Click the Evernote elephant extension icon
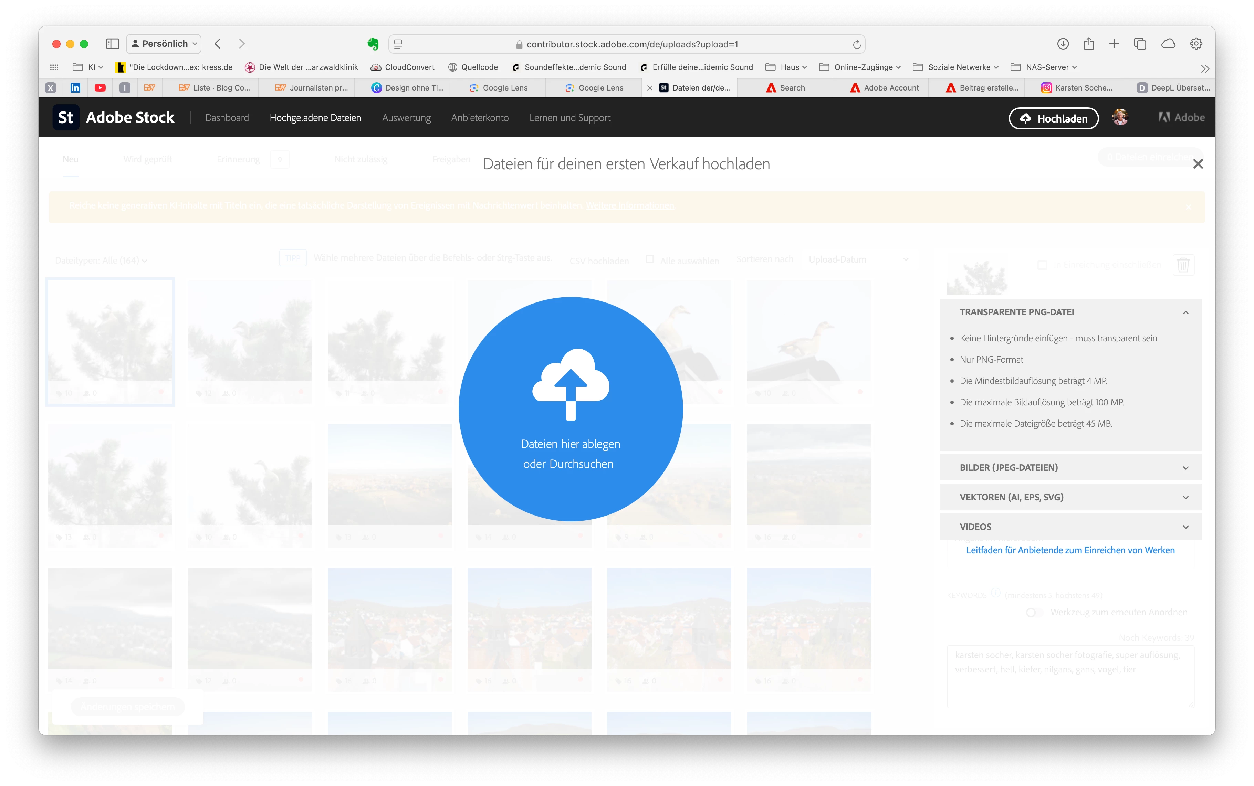 (x=373, y=44)
